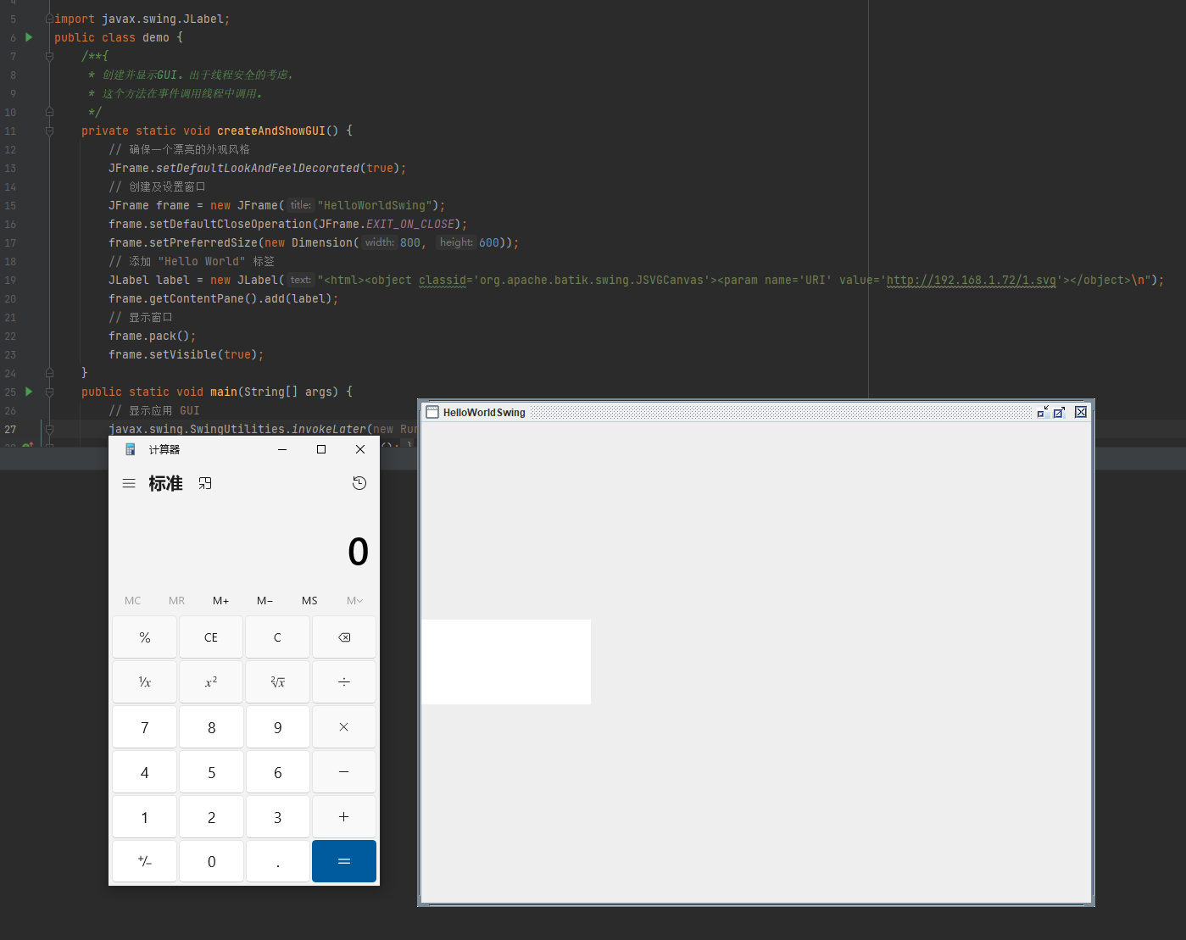This screenshot has height=940, width=1186.
Task: Fold the import statements block
Action: tap(49, 19)
